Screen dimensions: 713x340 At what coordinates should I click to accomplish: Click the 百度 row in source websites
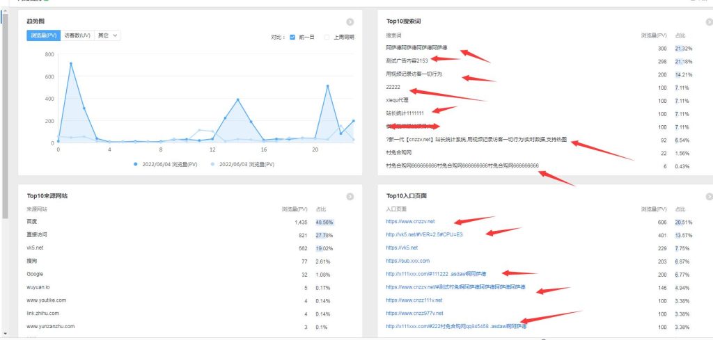[x=33, y=221]
